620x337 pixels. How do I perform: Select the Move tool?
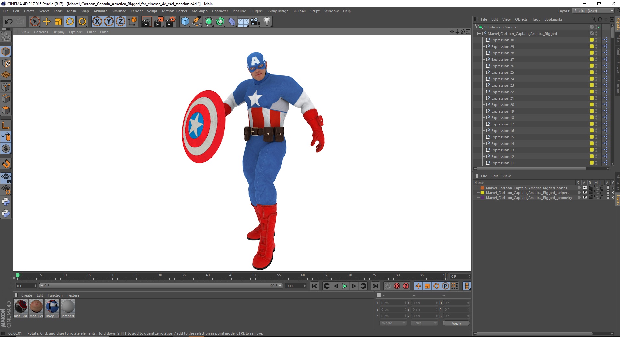pyautogui.click(x=47, y=22)
